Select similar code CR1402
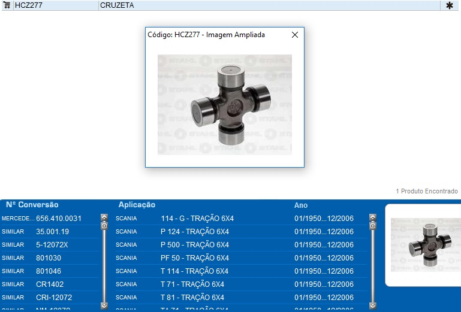The height and width of the screenshot is (312, 461). click(50, 284)
